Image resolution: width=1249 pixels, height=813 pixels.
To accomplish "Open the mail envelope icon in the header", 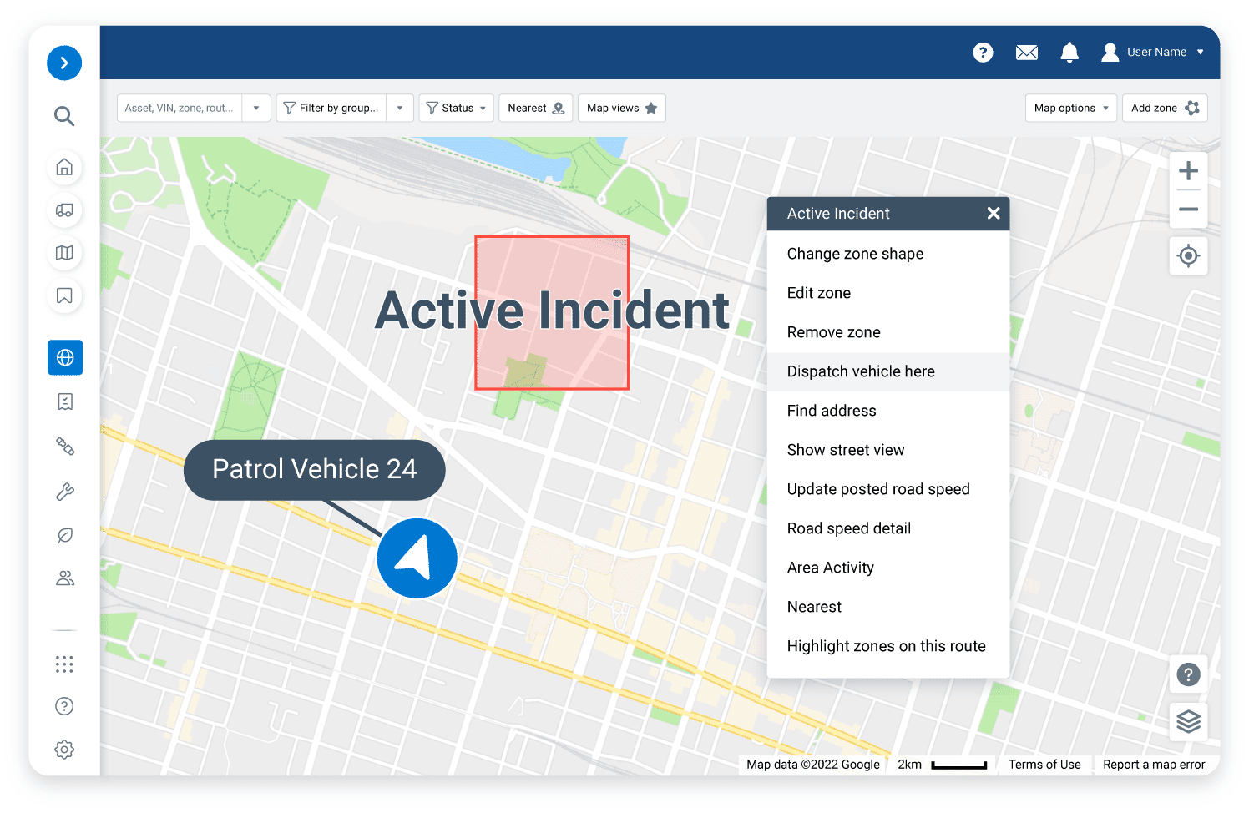I will [1027, 53].
